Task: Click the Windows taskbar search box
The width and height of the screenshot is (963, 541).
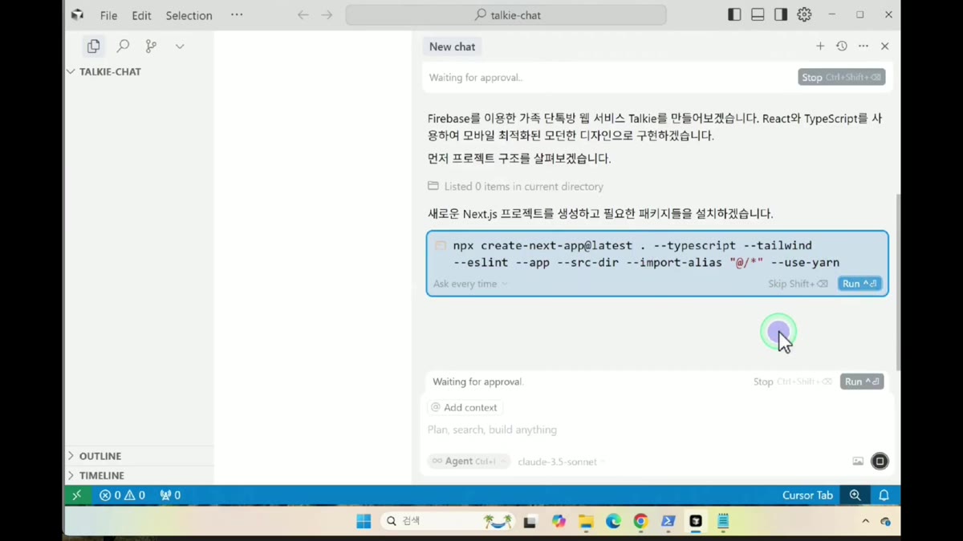Action: pos(448,522)
